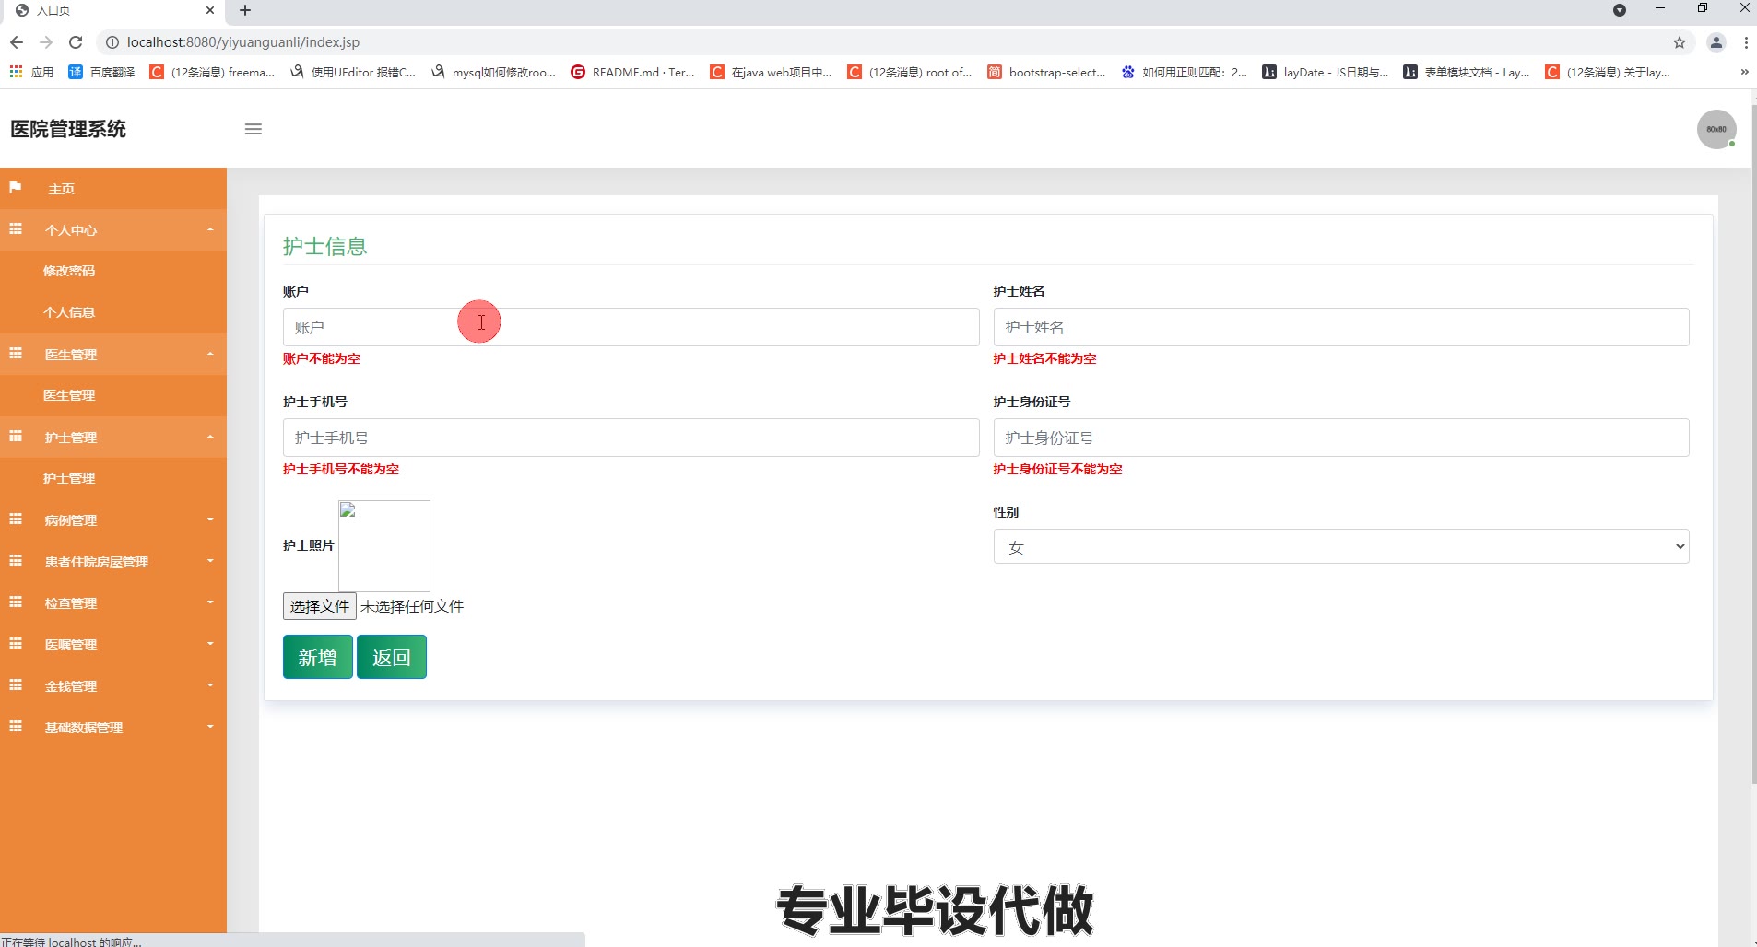Focus the 护士手机号 input field

[x=631, y=438]
